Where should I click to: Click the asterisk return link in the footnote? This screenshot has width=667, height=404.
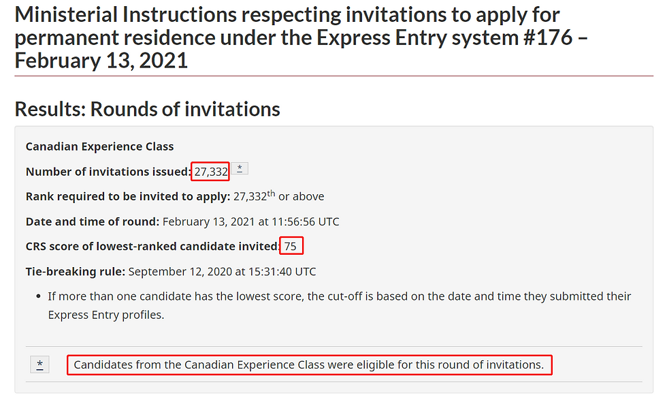coord(40,365)
